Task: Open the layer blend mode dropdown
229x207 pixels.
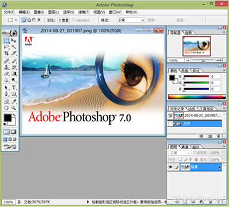Action: click(x=179, y=153)
